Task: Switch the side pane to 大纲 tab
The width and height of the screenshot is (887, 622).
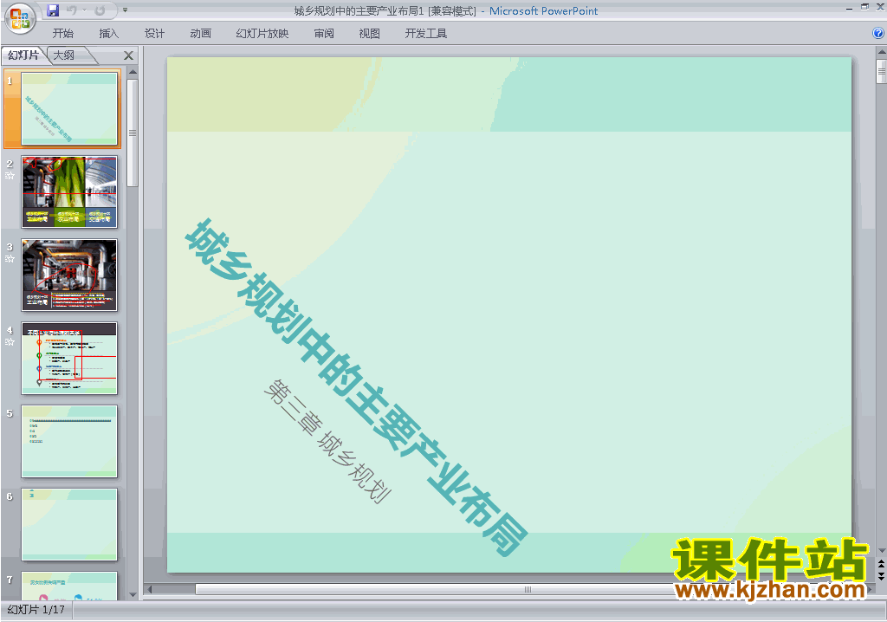Action: 64,55
